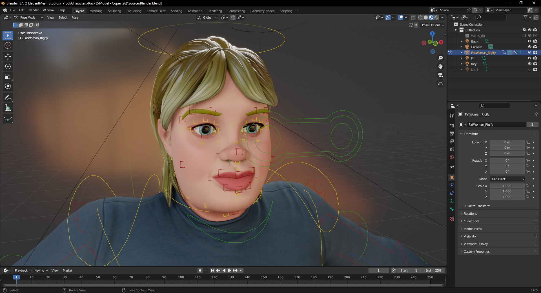The height and width of the screenshot is (293, 541).
Task: Select the Rotate tool
Action: coord(8,66)
